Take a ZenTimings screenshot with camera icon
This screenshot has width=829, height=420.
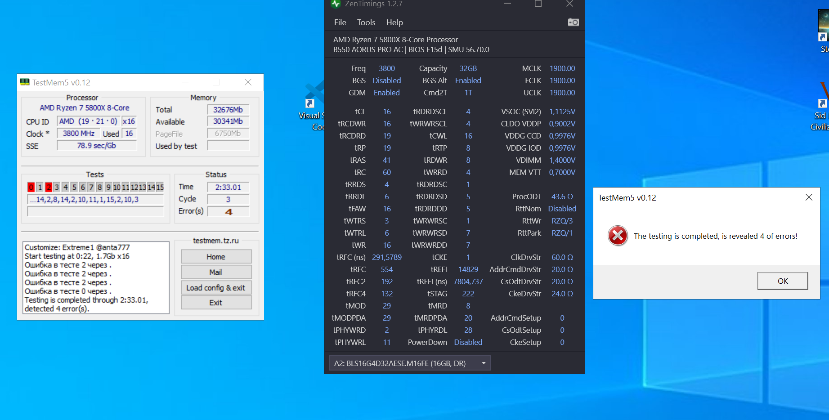pyautogui.click(x=573, y=22)
